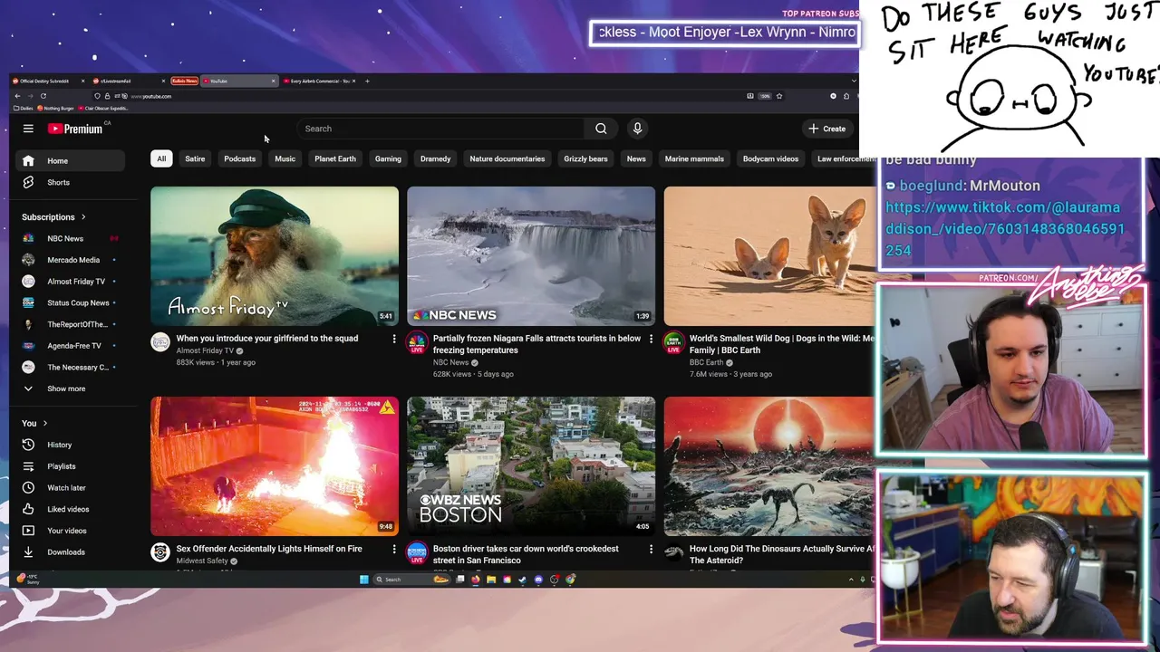
Task: Select the Marine mammals chip
Action: [694, 158]
